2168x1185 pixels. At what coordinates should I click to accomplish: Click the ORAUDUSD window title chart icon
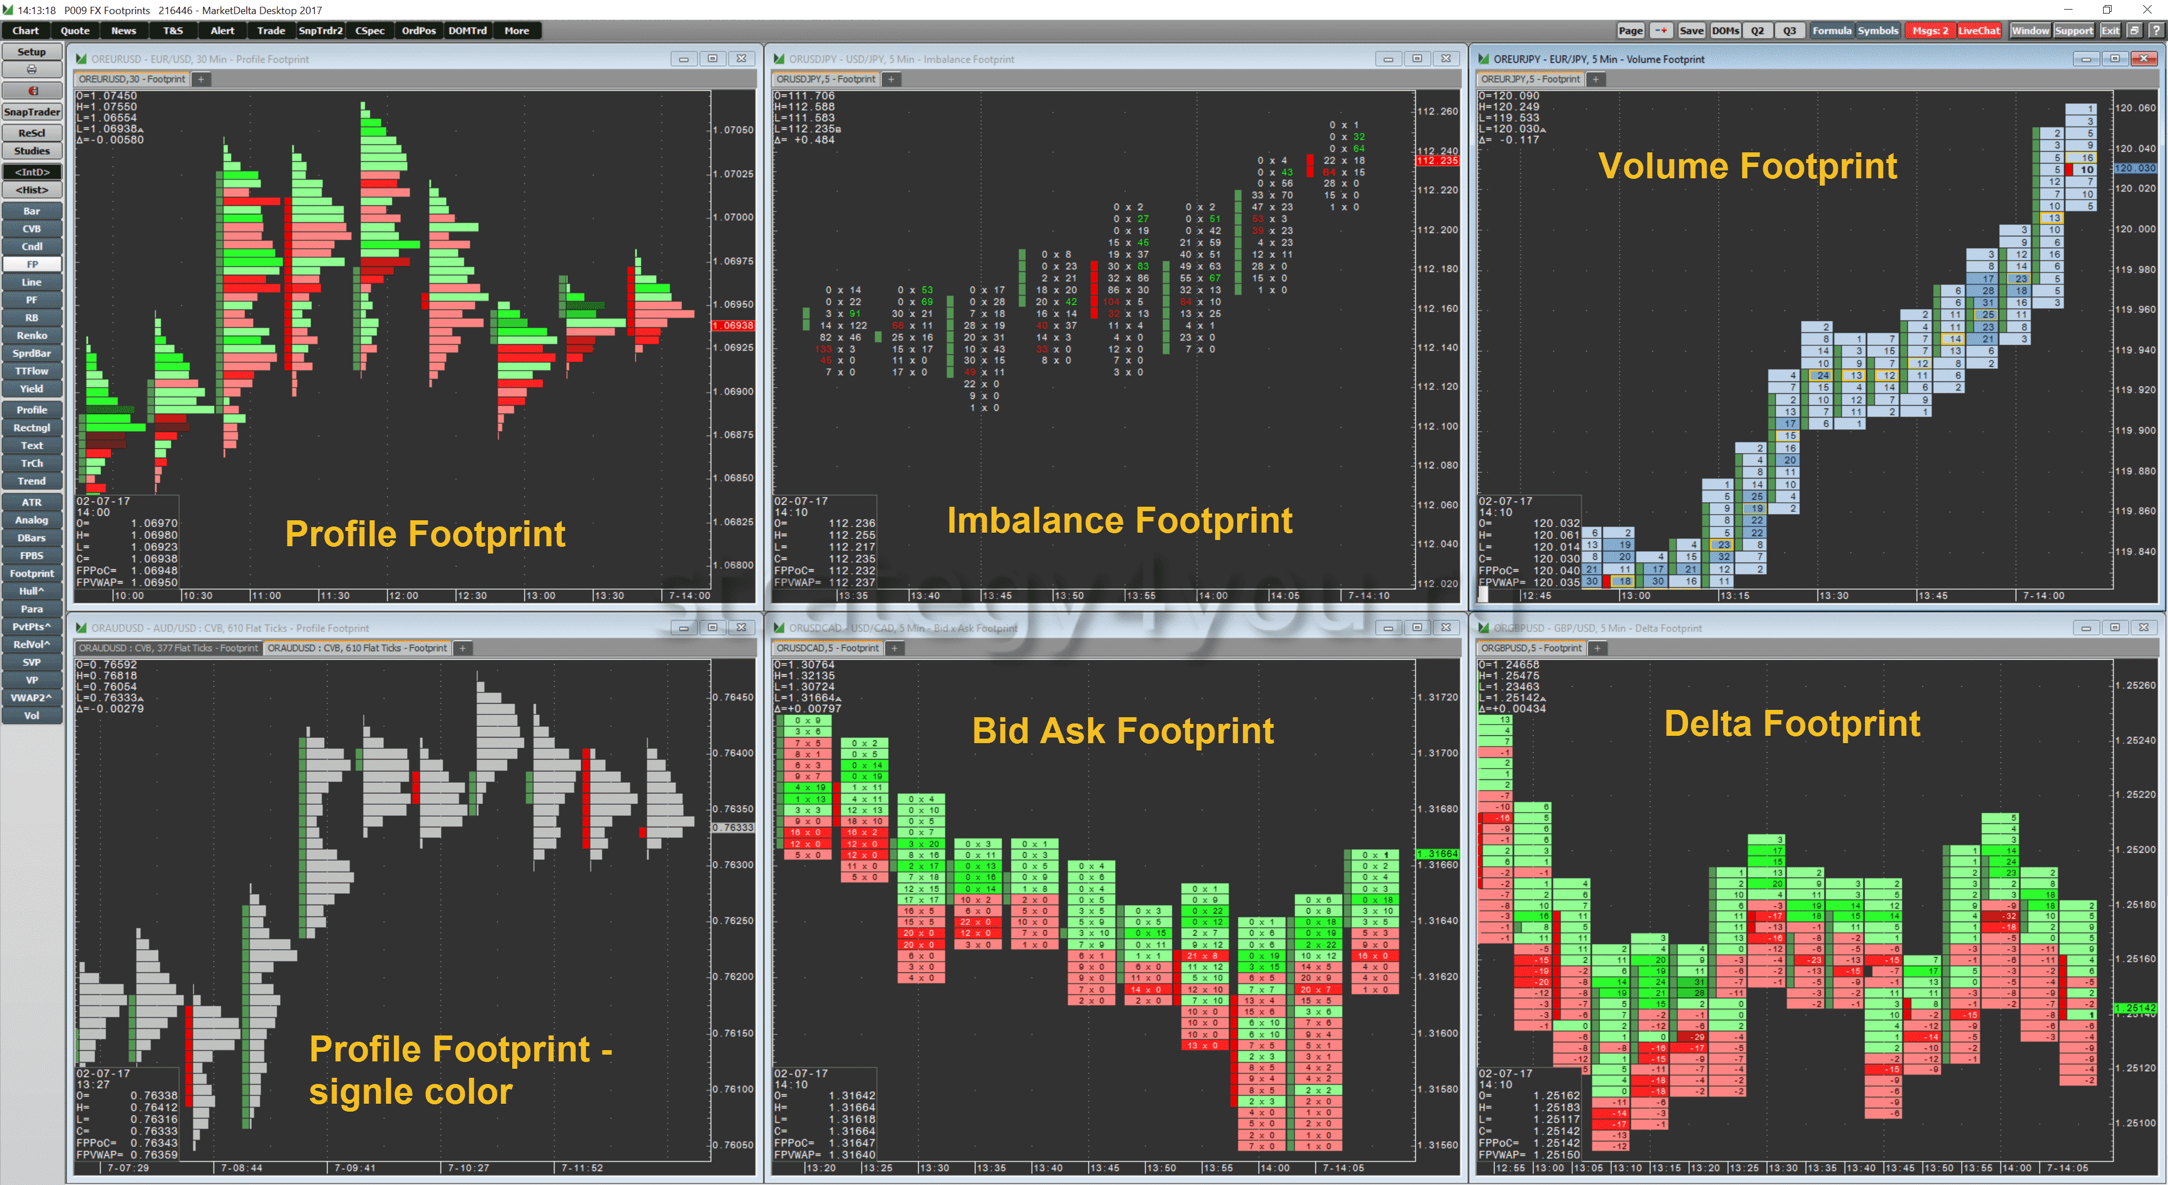click(x=82, y=628)
